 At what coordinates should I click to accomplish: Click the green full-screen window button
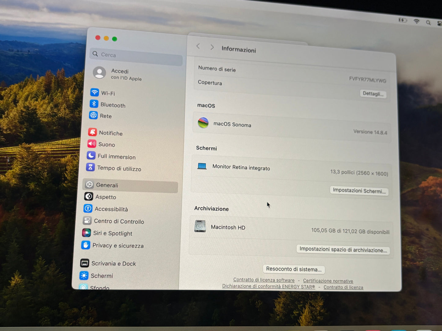114,39
